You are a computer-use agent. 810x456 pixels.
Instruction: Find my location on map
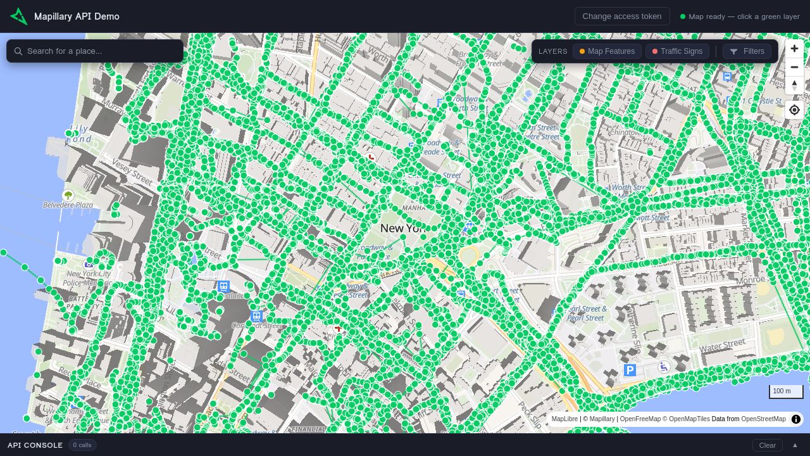(x=794, y=110)
